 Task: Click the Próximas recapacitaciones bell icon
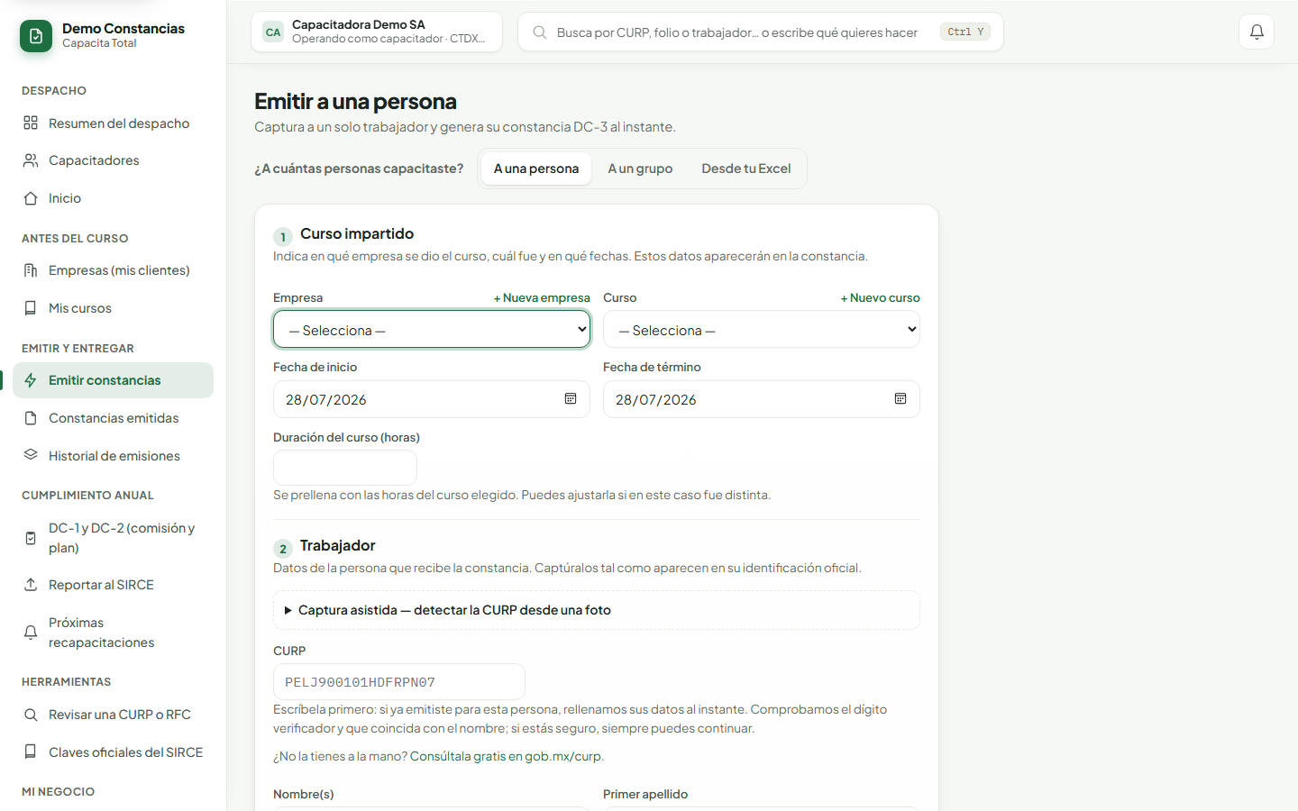[x=31, y=633]
